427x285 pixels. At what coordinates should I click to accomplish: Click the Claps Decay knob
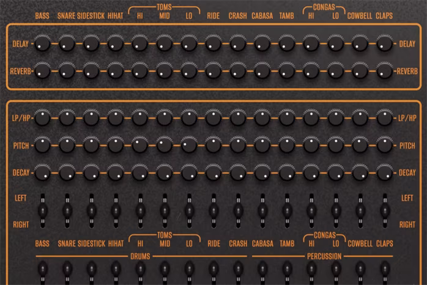pos(384,172)
